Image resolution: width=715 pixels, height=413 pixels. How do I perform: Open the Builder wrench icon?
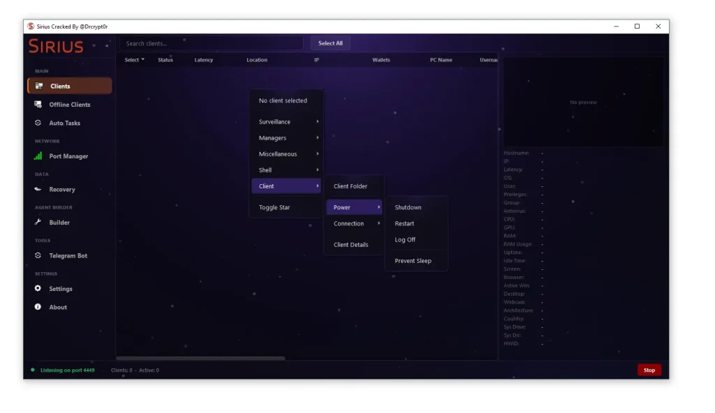[x=38, y=223]
